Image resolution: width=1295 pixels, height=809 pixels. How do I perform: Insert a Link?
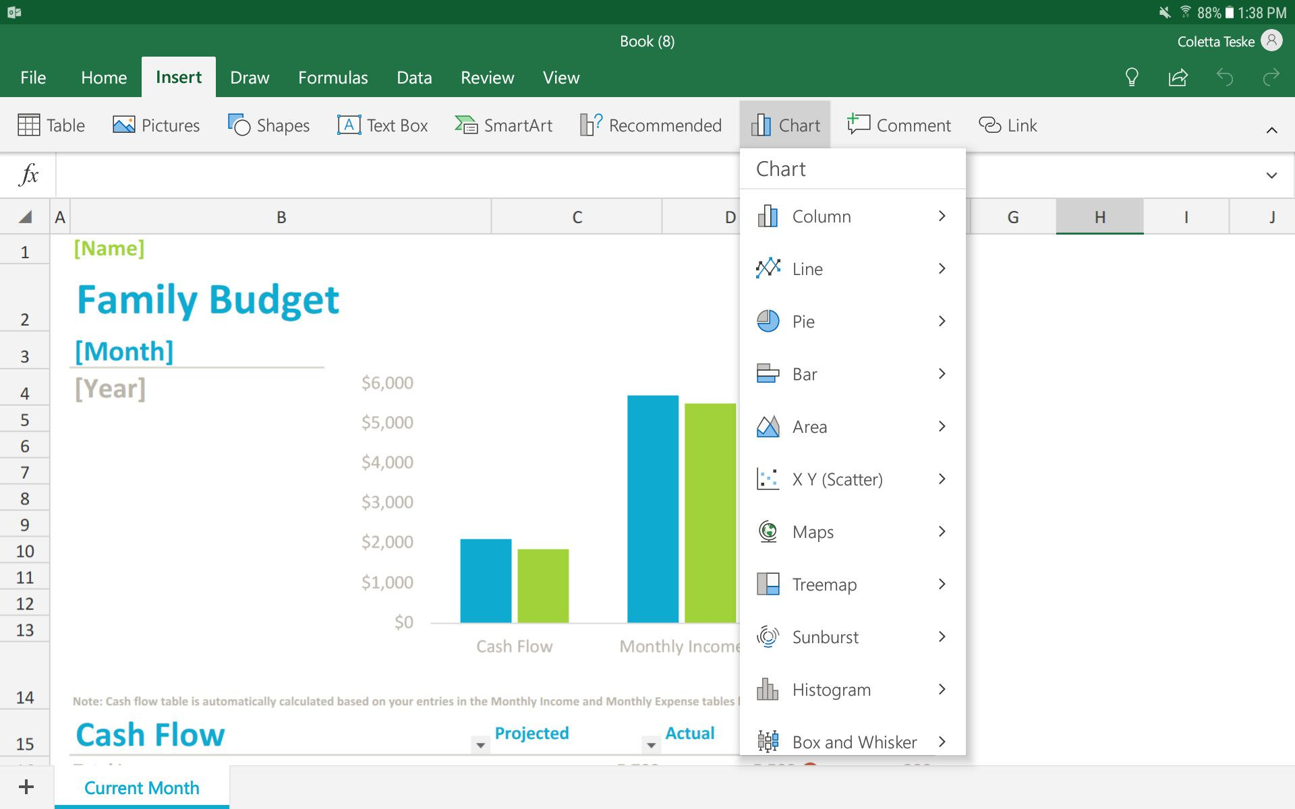1008,125
